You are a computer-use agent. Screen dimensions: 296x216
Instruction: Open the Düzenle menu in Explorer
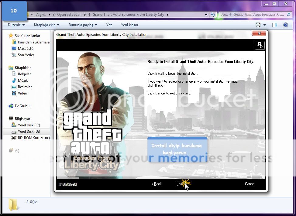(x=16, y=25)
